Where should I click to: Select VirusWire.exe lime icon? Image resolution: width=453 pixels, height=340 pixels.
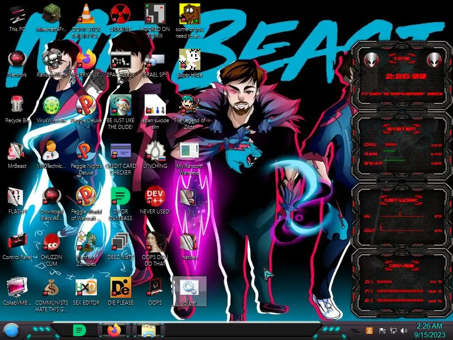tap(51, 109)
